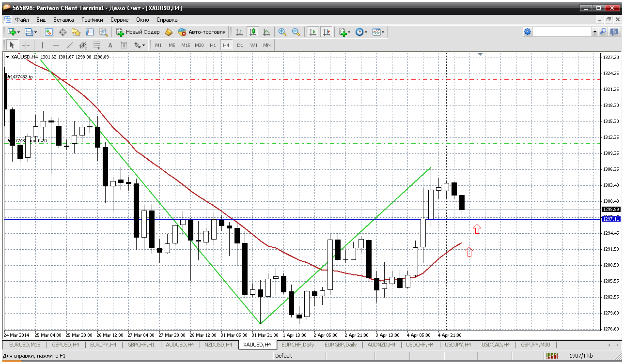
Task: Zoom out of the chart
Action: tap(296, 32)
